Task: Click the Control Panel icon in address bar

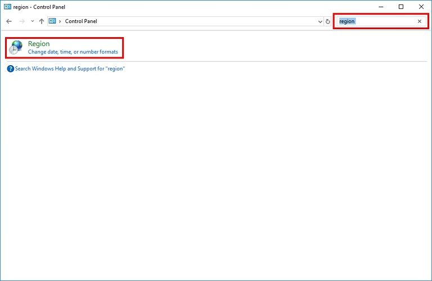Action: pos(52,21)
